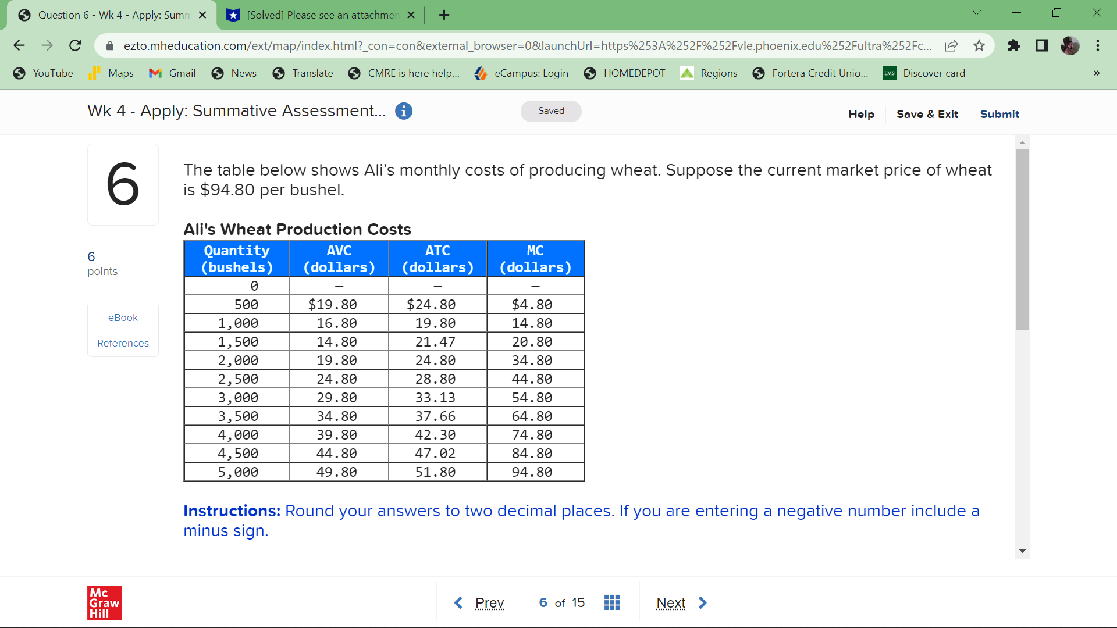1117x628 pixels.
Task: Click the Submit link
Action: (x=999, y=115)
